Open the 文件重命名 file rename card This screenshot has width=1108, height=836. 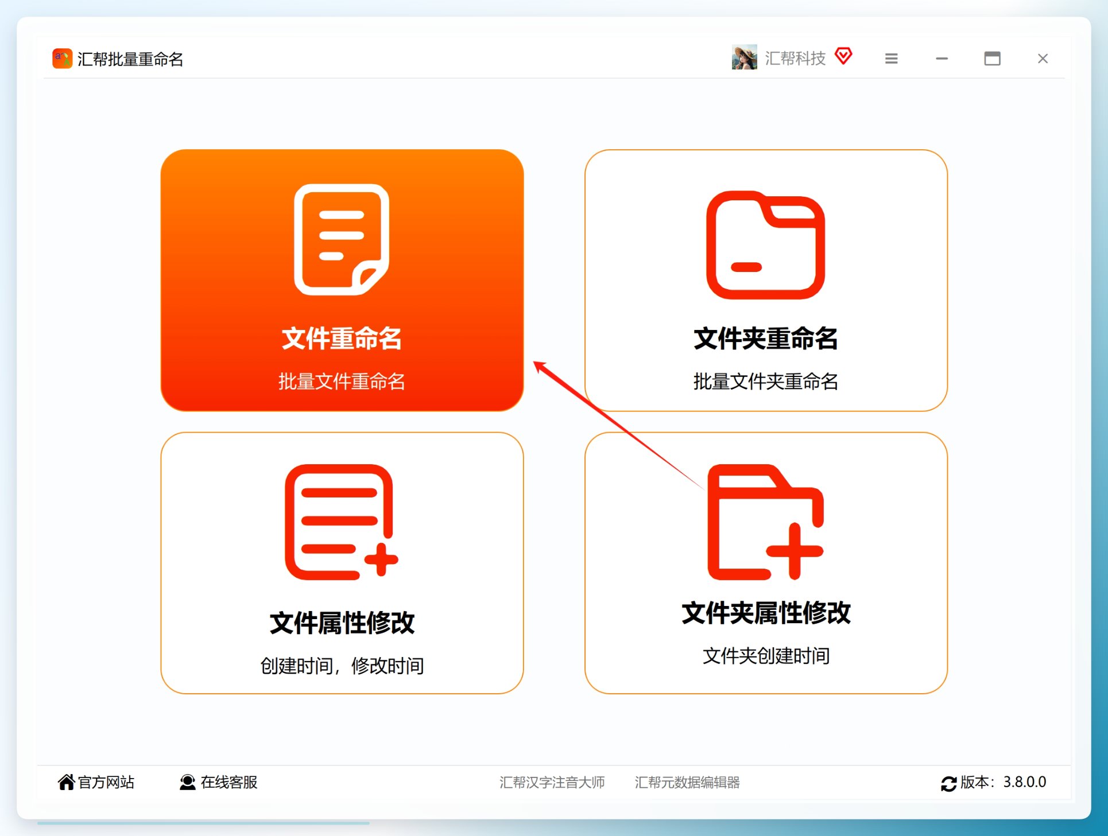[x=342, y=280]
